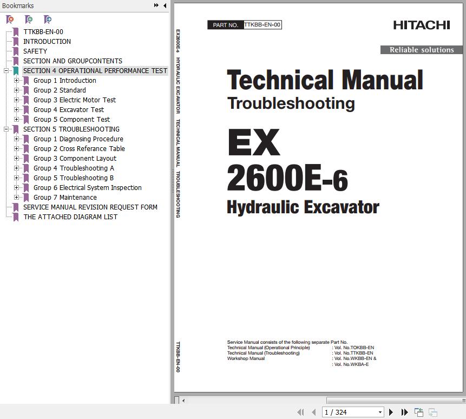Go to the next page
The height and width of the screenshot is (419, 466).
(391, 413)
